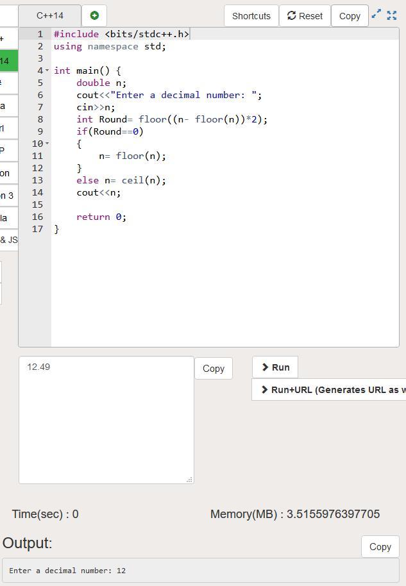Click the 'return 0;' code line
Screen dimensions: 406x586
click(x=101, y=217)
